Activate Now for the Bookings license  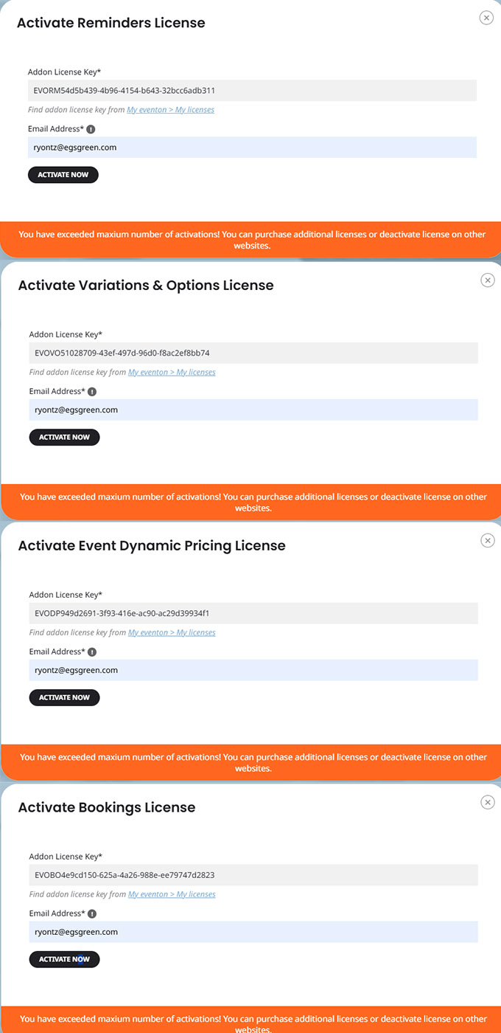[x=64, y=959]
